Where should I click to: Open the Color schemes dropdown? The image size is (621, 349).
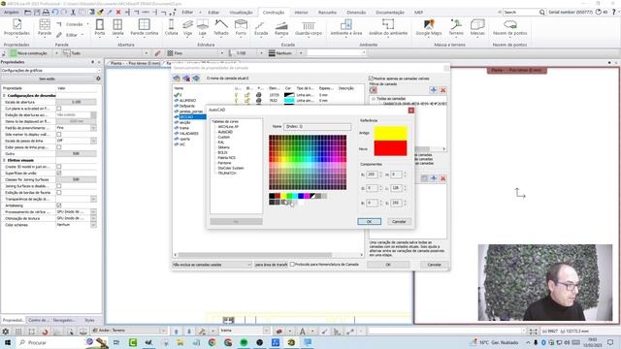click(93, 225)
